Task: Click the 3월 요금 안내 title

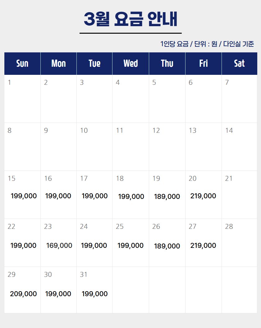Action: pyautogui.click(x=130, y=19)
